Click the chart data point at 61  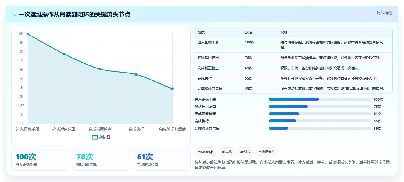(100, 69)
